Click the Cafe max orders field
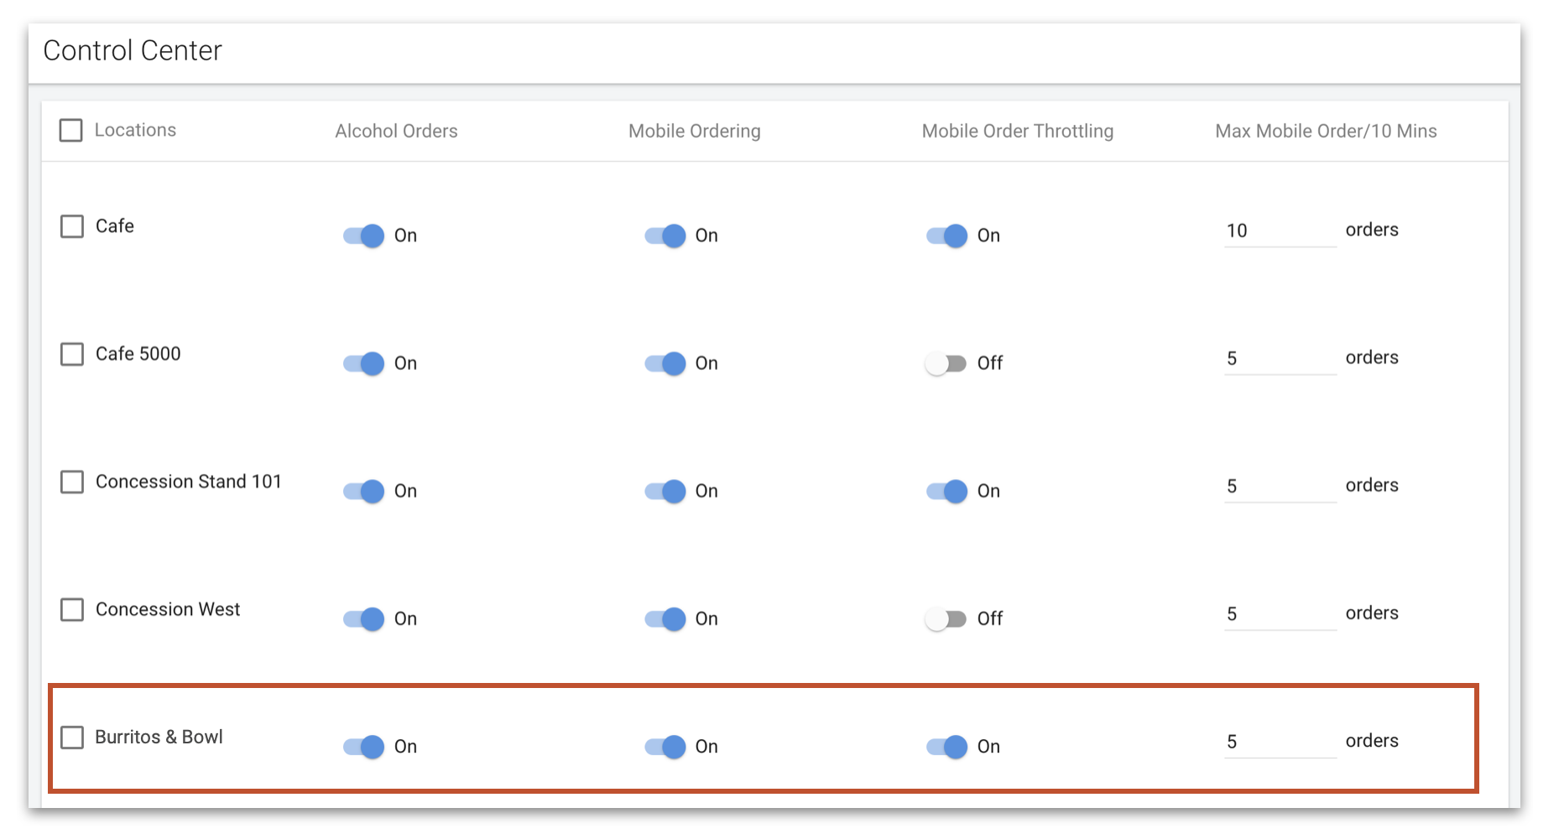The height and width of the screenshot is (834, 1559). click(x=1280, y=231)
